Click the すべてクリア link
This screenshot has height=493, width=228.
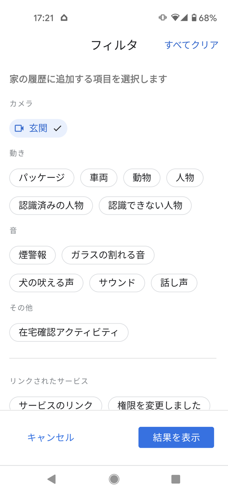click(191, 45)
